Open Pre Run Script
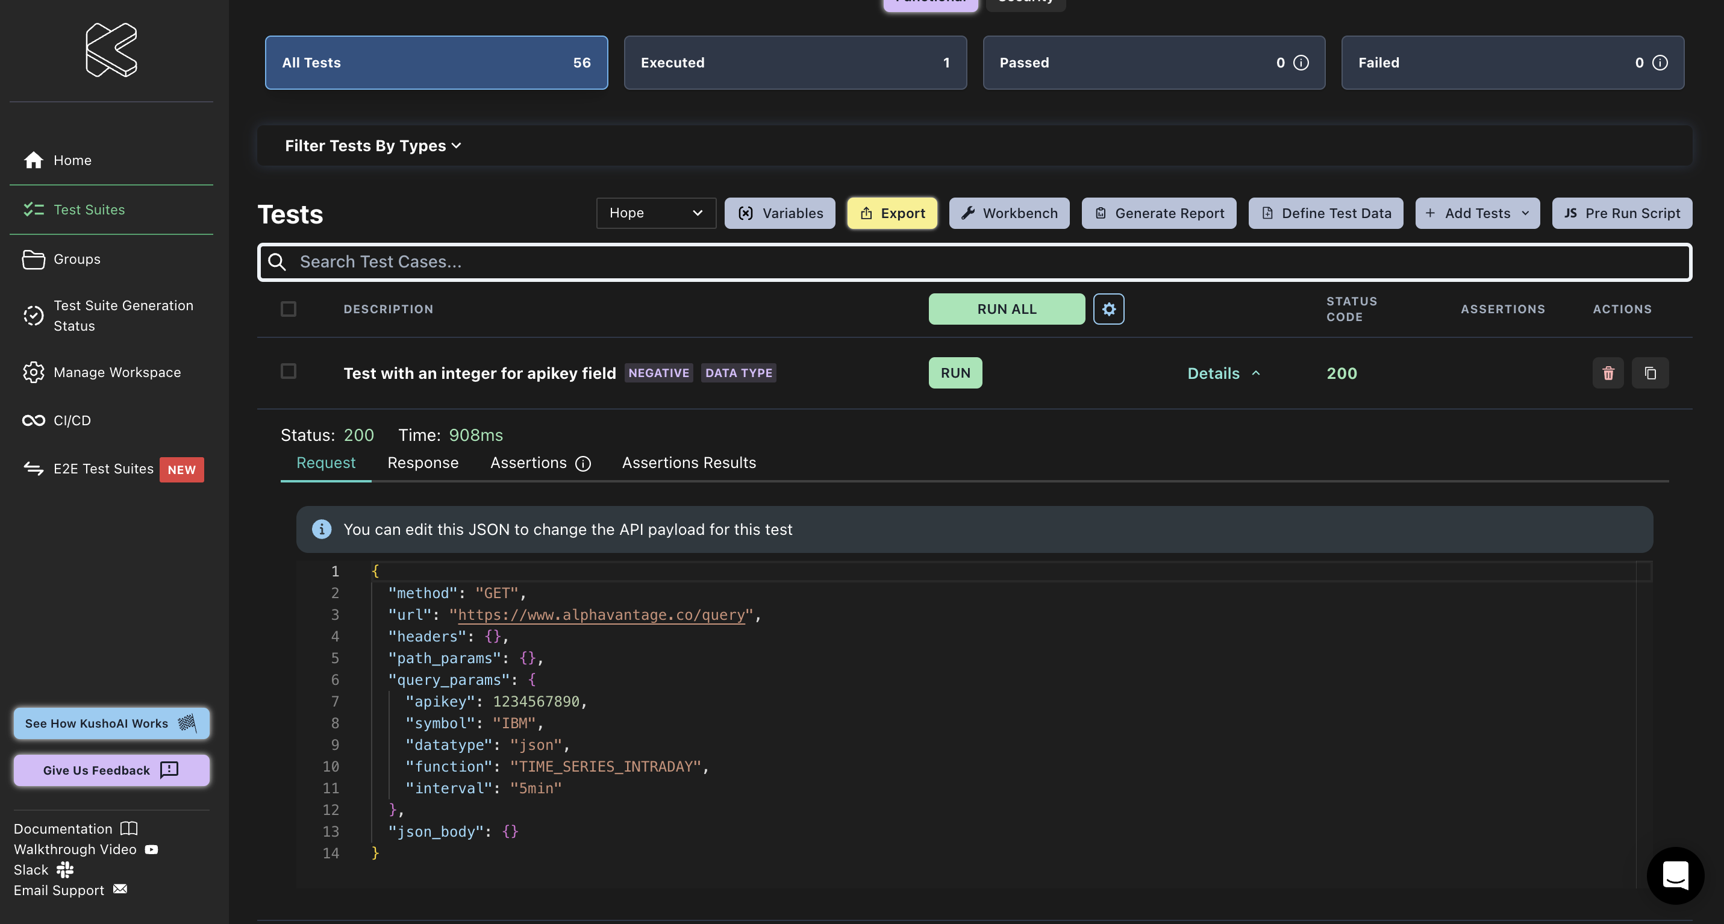 [x=1622, y=213]
